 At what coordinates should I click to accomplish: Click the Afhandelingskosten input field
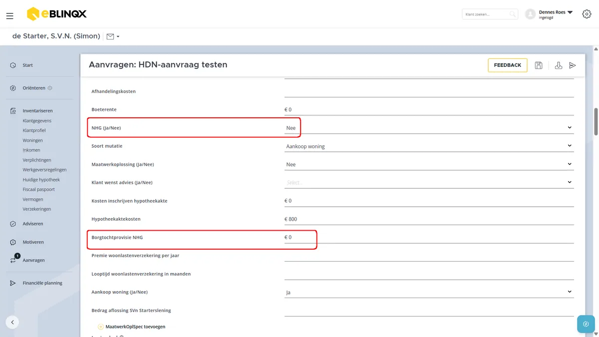click(429, 91)
